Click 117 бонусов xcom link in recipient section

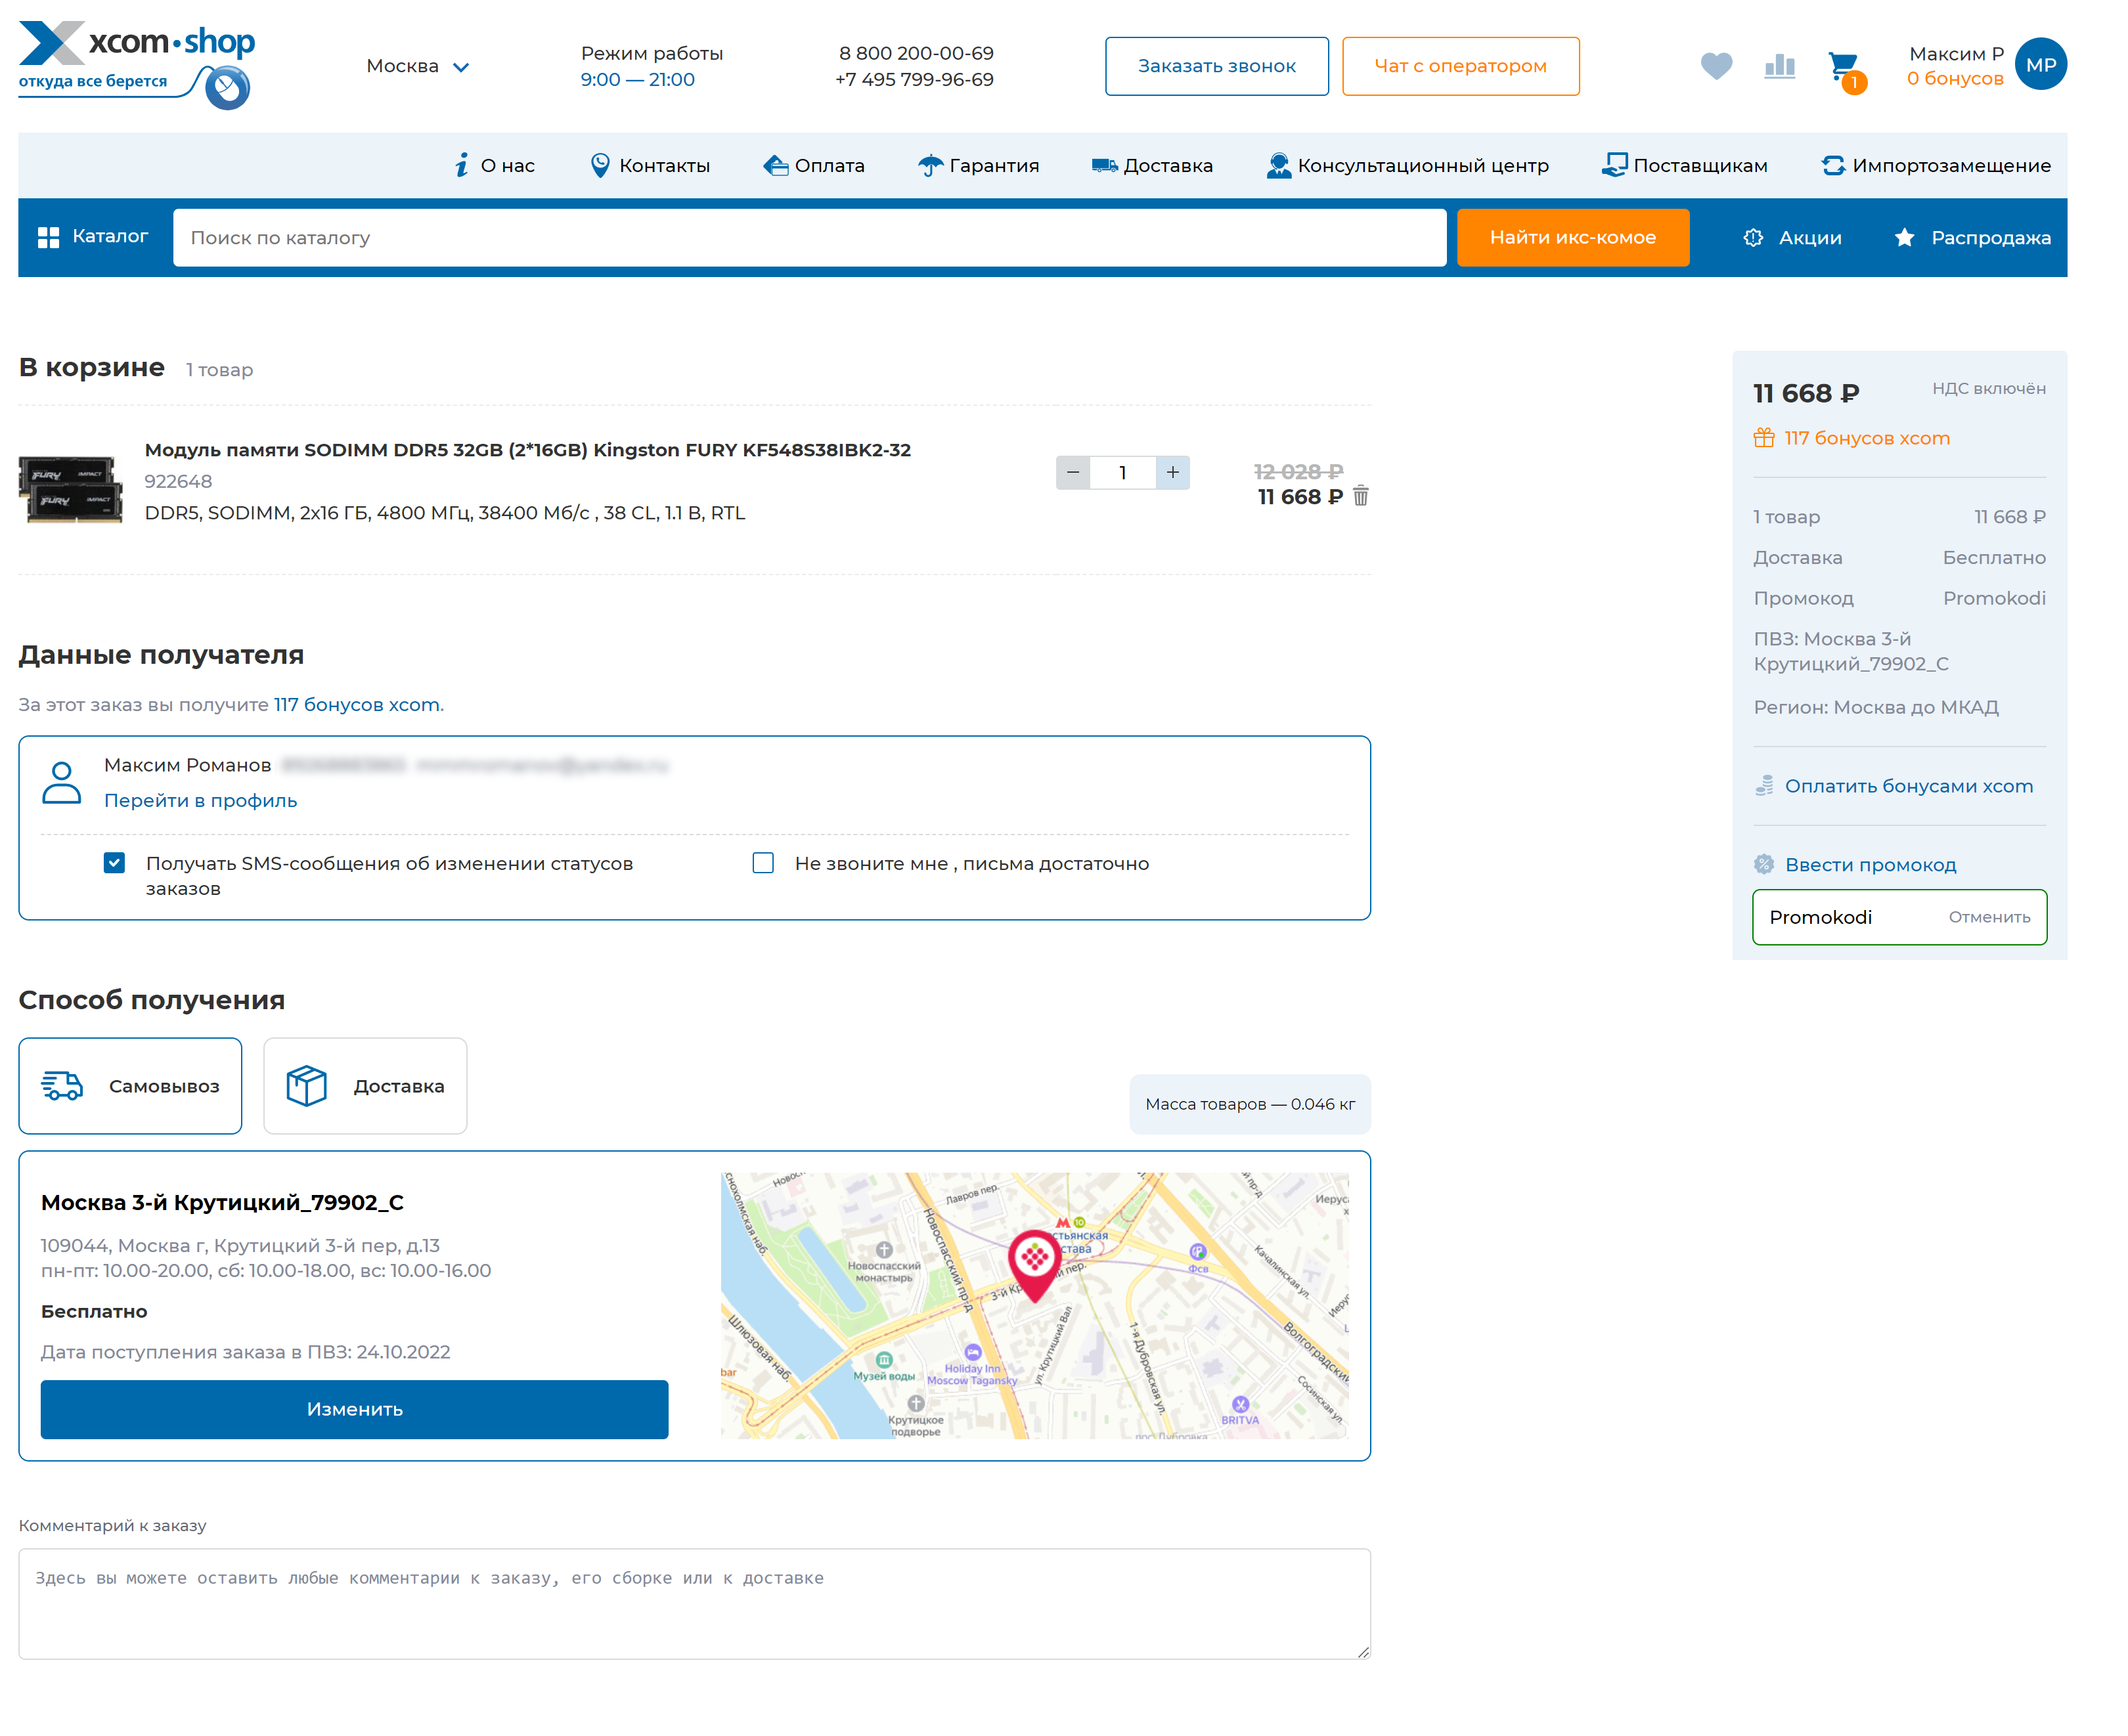click(357, 704)
